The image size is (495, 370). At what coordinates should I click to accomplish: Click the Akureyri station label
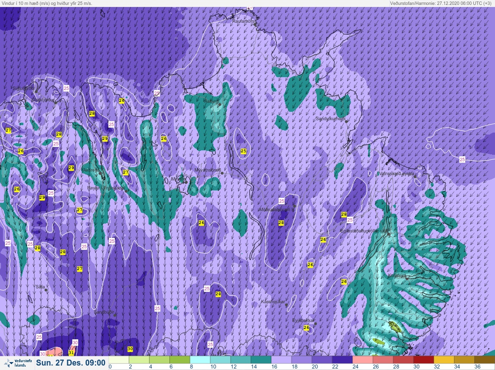(90, 170)
